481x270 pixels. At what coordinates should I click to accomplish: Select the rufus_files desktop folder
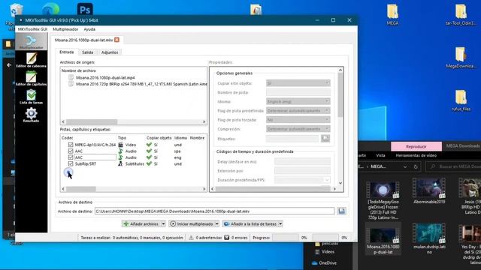[461, 100]
